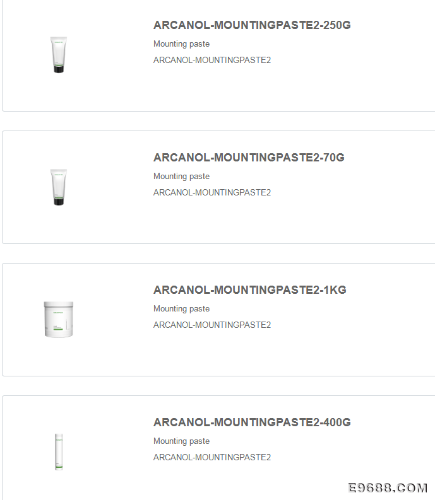Select ARCANOL-MOUNTINGPASTE2 designation in the 250G card
This screenshot has width=435, height=500.
pos(212,60)
